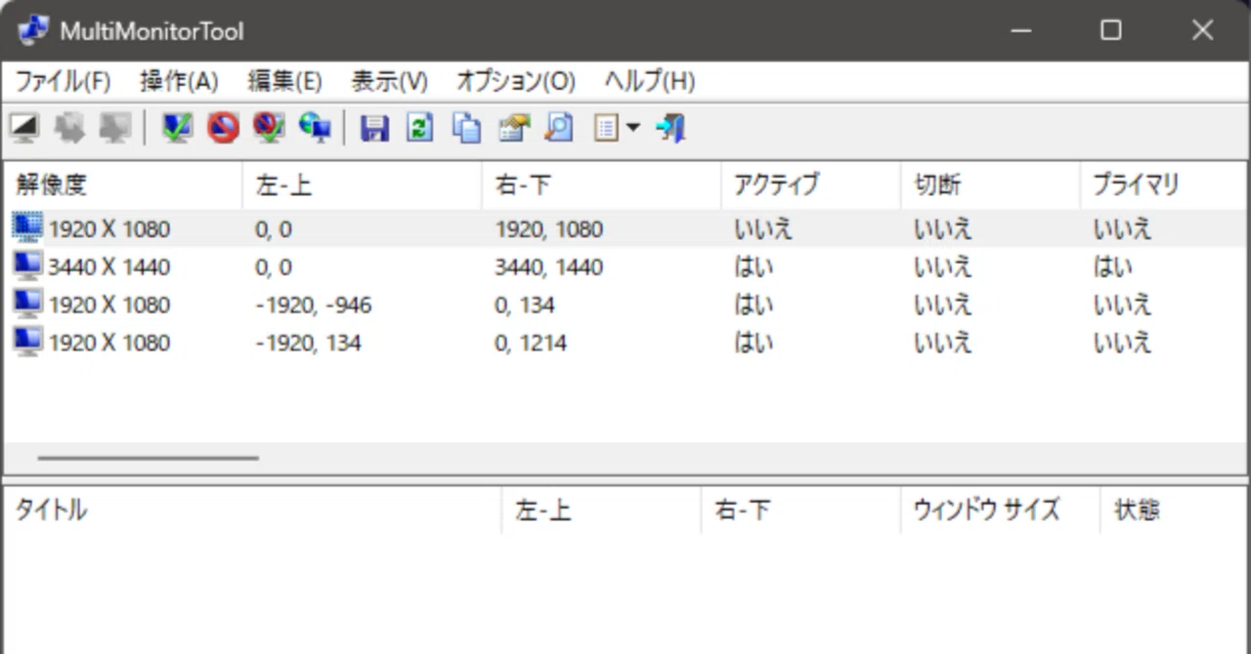Click the ウィンドウ サイズ column header
Viewport: 1251px width, 654px height.
point(1000,510)
